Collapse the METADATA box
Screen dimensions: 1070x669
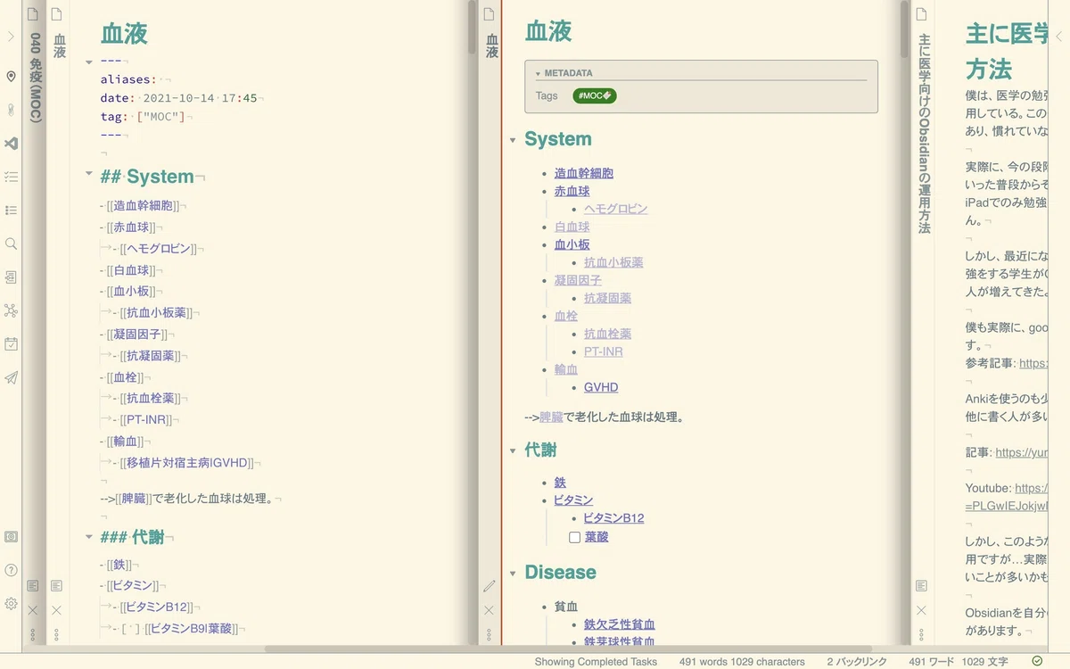[538, 73]
